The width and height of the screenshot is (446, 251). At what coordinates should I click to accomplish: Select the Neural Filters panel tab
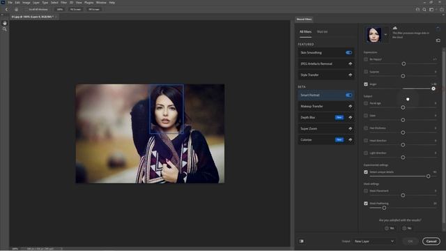[304, 20]
